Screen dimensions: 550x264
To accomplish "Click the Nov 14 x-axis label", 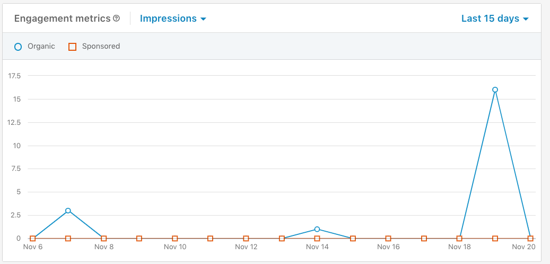I will [x=317, y=247].
